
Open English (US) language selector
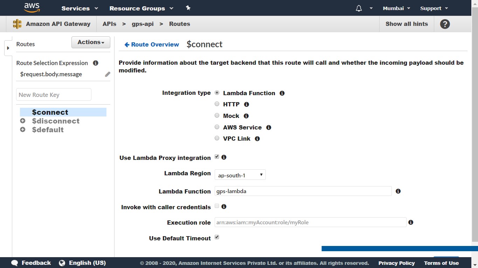[x=87, y=263]
